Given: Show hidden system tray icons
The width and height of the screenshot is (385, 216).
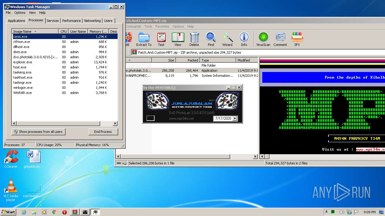Looking at the screenshot, I should click(327, 212).
